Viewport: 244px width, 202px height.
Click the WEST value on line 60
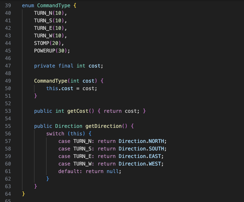click(x=156, y=164)
